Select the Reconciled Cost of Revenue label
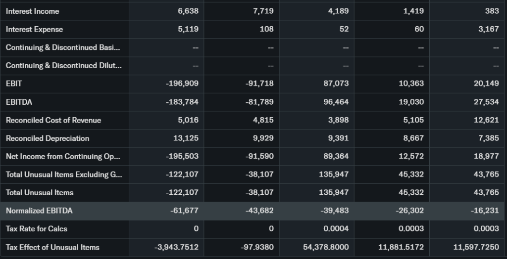This screenshot has height=259, width=507. (53, 120)
